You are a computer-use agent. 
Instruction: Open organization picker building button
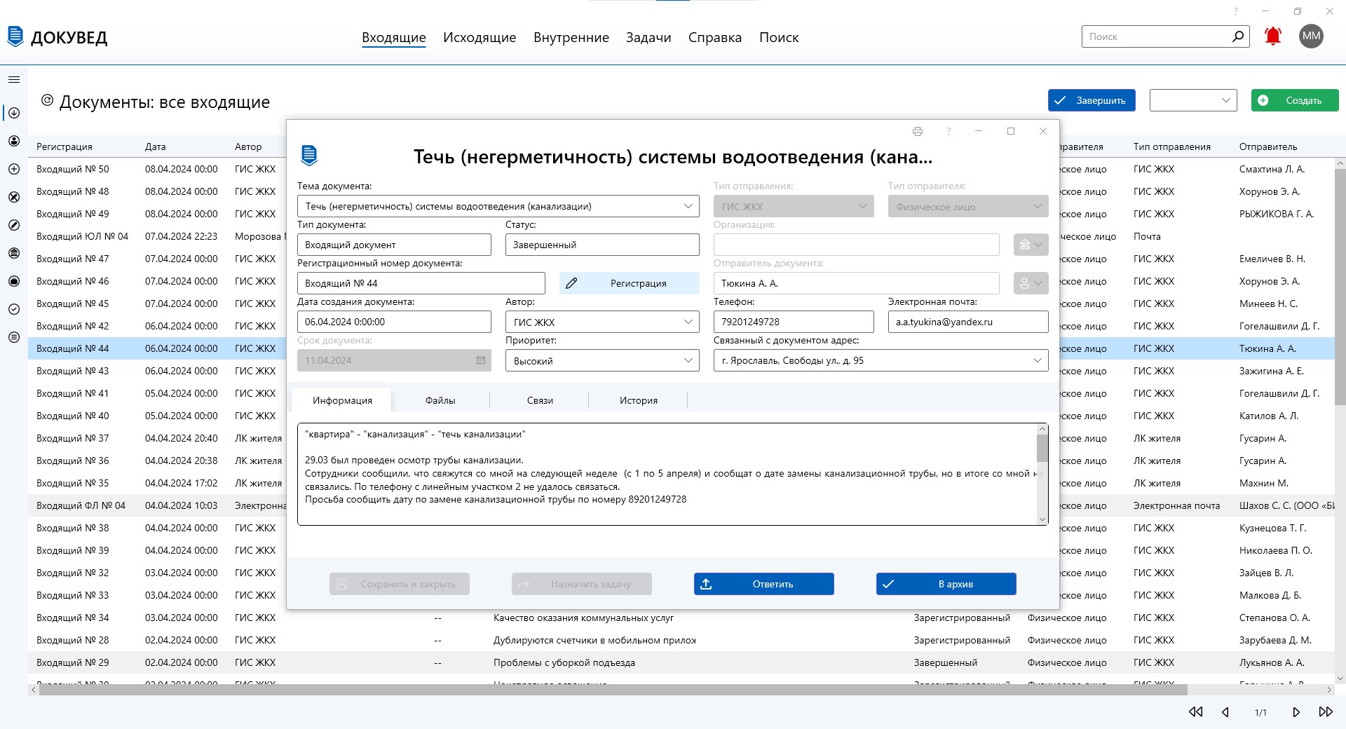click(1031, 245)
